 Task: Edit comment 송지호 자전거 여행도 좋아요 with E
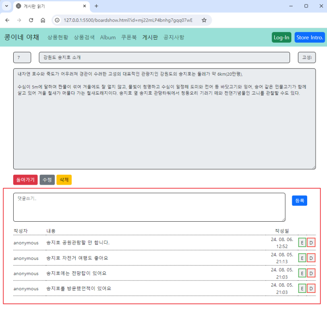(302, 258)
